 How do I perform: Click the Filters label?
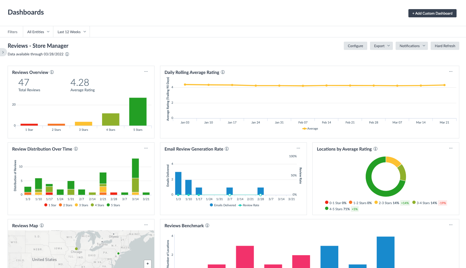(12, 32)
